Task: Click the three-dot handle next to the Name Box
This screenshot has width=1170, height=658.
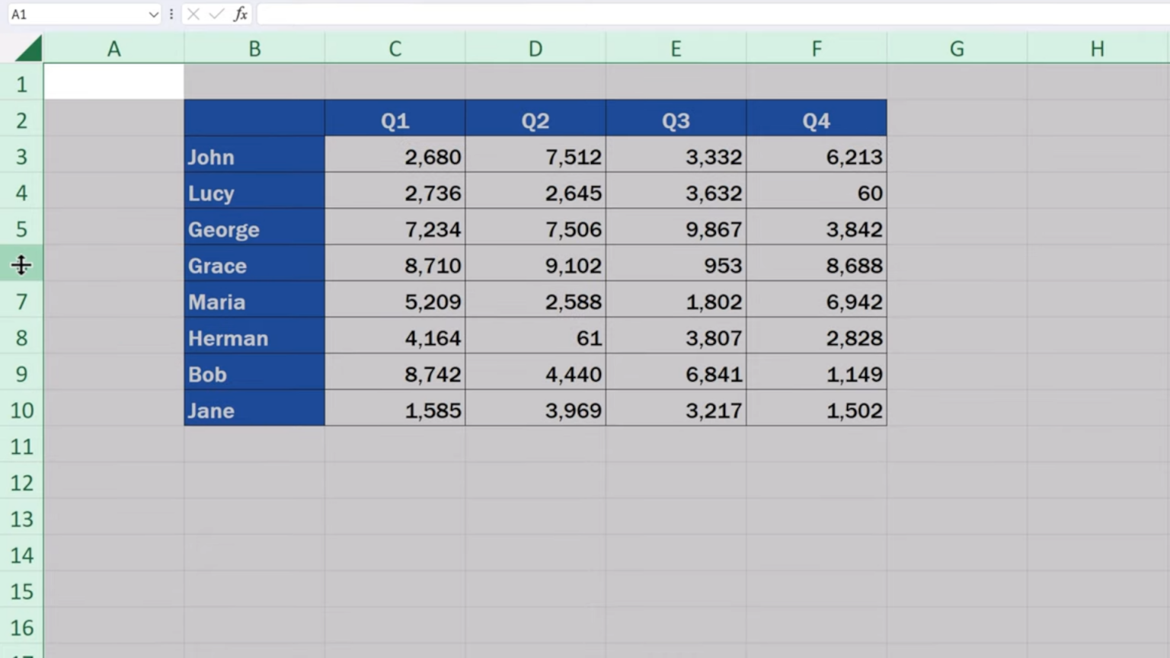Action: click(171, 14)
